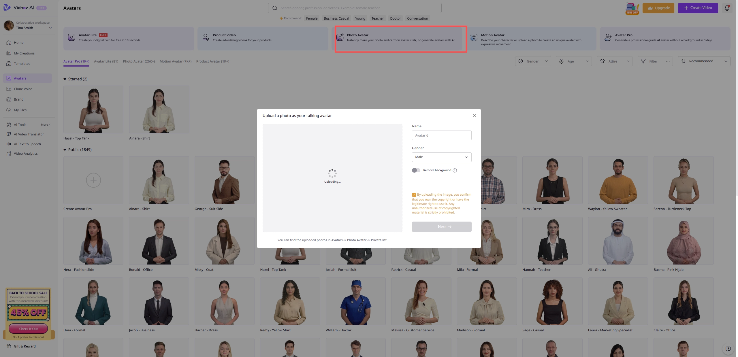The width and height of the screenshot is (738, 357).
Task: Toggle the Remove background switch
Action: (x=416, y=170)
